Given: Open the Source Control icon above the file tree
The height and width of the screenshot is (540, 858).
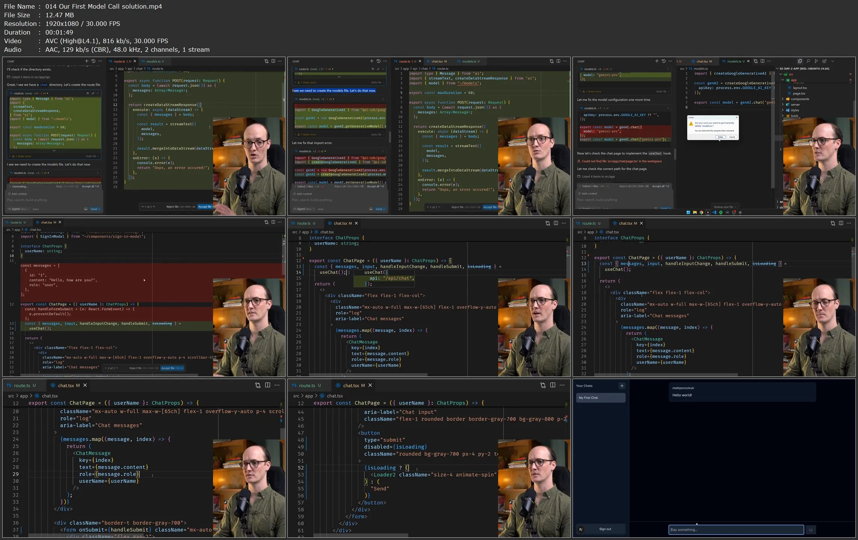Looking at the screenshot, I should click(816, 61).
